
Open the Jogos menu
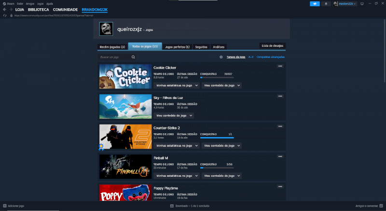[x=40, y=4]
